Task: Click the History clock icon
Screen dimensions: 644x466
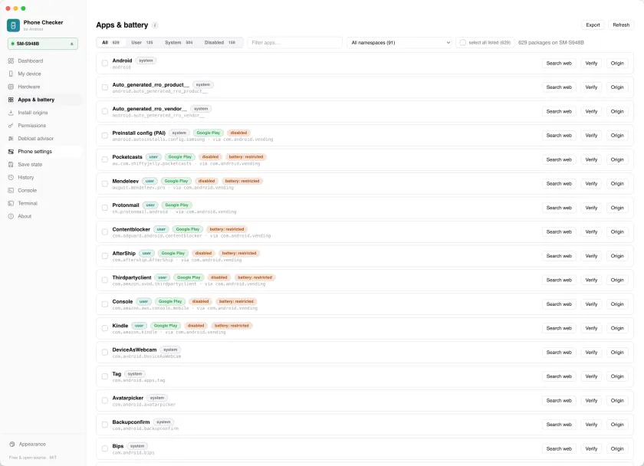Action: [x=11, y=177]
